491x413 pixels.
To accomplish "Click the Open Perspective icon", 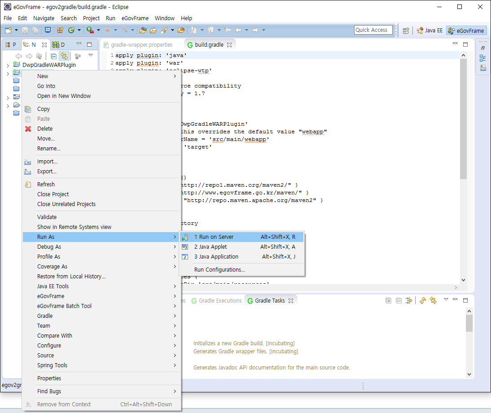I will 406,31.
